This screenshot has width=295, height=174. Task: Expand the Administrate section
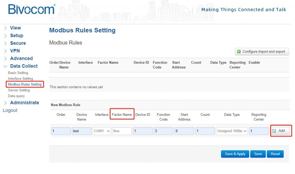pos(24,103)
